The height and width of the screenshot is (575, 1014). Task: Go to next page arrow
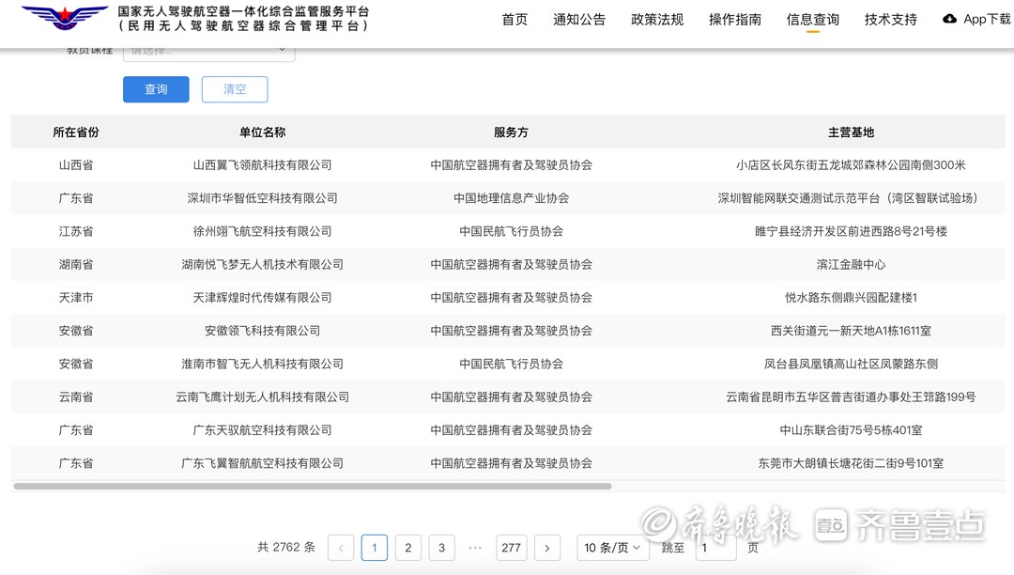(547, 548)
